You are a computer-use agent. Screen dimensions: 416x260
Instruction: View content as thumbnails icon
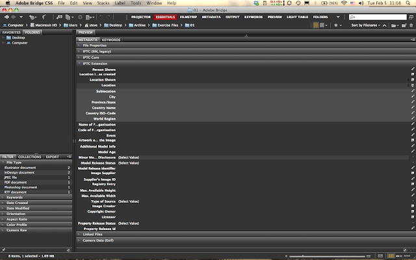(x=391, y=256)
